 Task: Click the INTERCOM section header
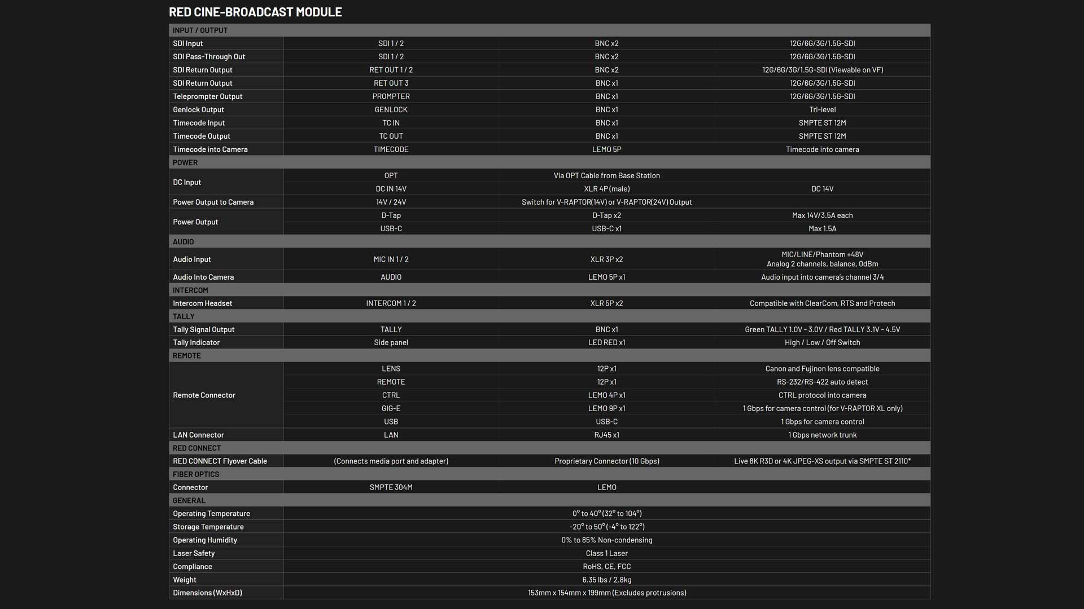tap(190, 290)
